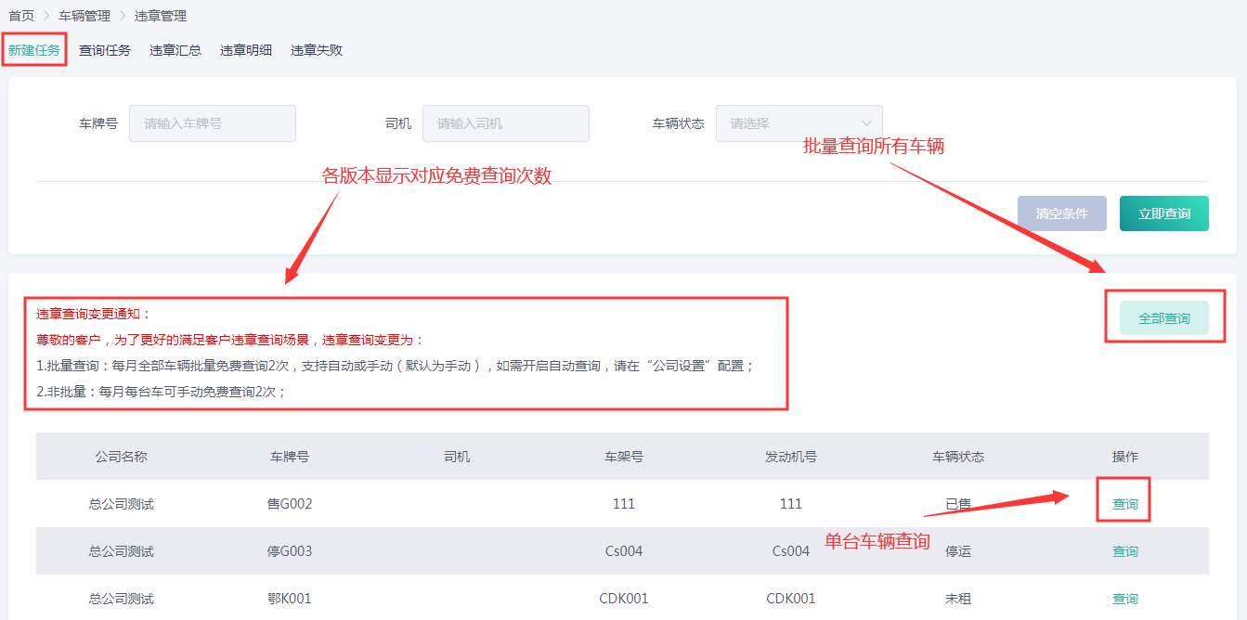Click the 首页 breadcrumb link

tap(21, 16)
